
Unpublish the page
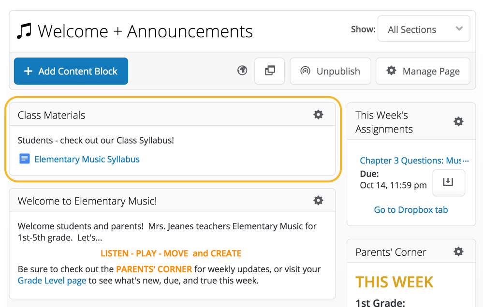(330, 71)
